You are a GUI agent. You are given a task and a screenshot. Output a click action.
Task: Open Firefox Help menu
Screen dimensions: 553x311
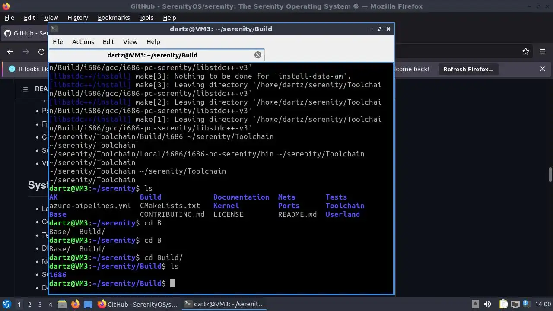coord(169,18)
